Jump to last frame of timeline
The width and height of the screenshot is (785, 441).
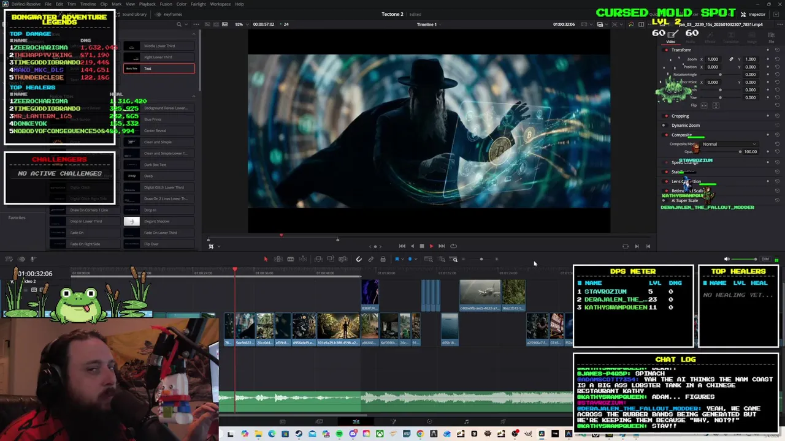[442, 246]
